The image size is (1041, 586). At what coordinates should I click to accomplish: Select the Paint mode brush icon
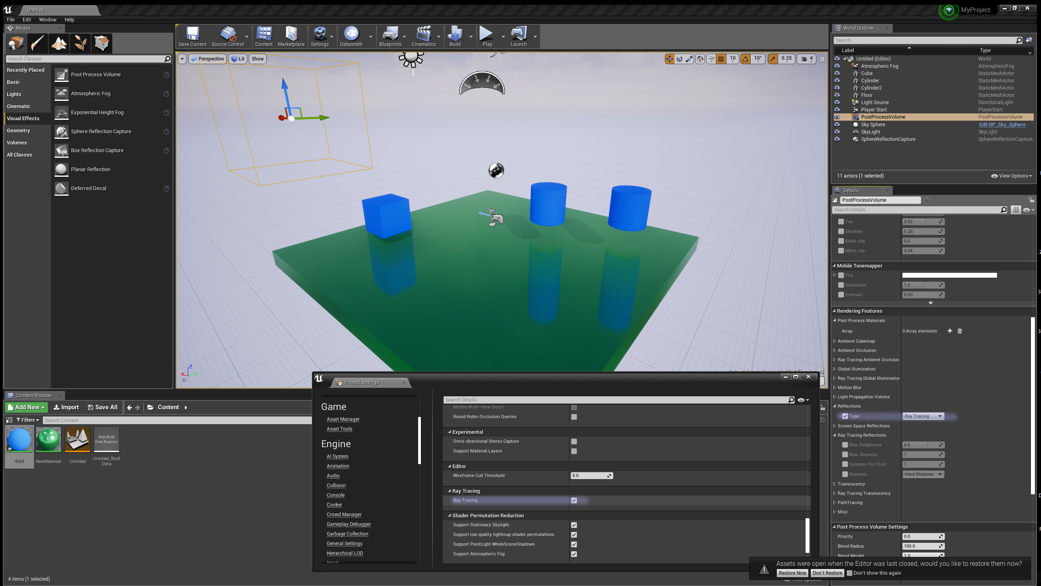38,43
